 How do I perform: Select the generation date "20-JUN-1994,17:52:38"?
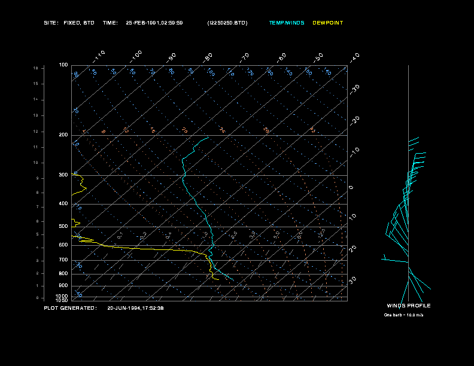[135, 308]
